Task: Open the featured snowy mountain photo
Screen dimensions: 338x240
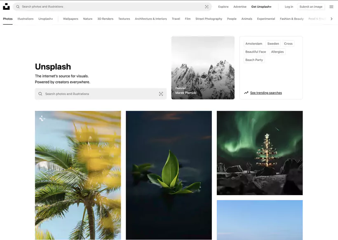Action: (x=203, y=68)
